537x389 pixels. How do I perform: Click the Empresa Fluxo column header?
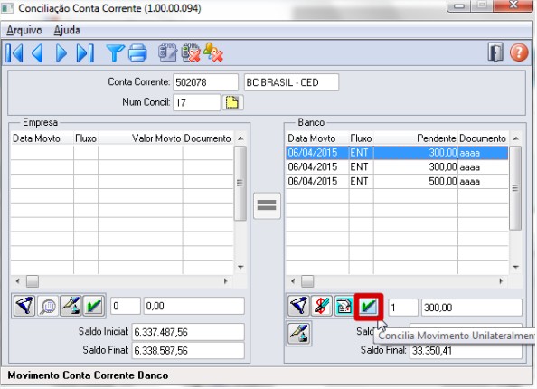pos(86,138)
